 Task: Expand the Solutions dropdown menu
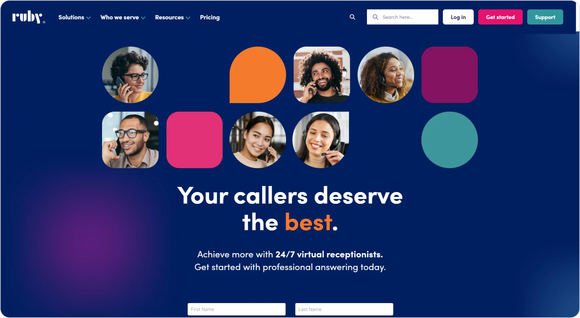tap(74, 17)
